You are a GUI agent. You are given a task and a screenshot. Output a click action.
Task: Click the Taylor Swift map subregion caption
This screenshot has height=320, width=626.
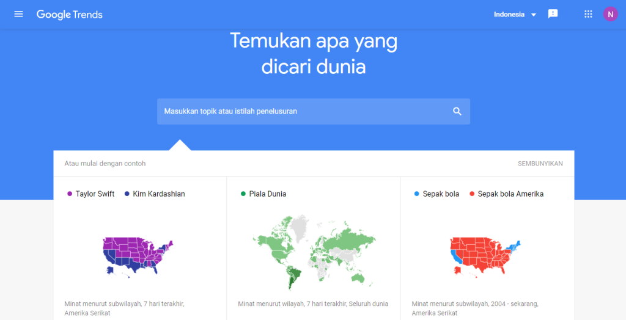click(125, 308)
